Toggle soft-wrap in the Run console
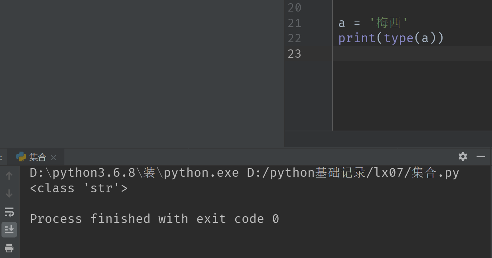492x258 pixels. [x=9, y=211]
